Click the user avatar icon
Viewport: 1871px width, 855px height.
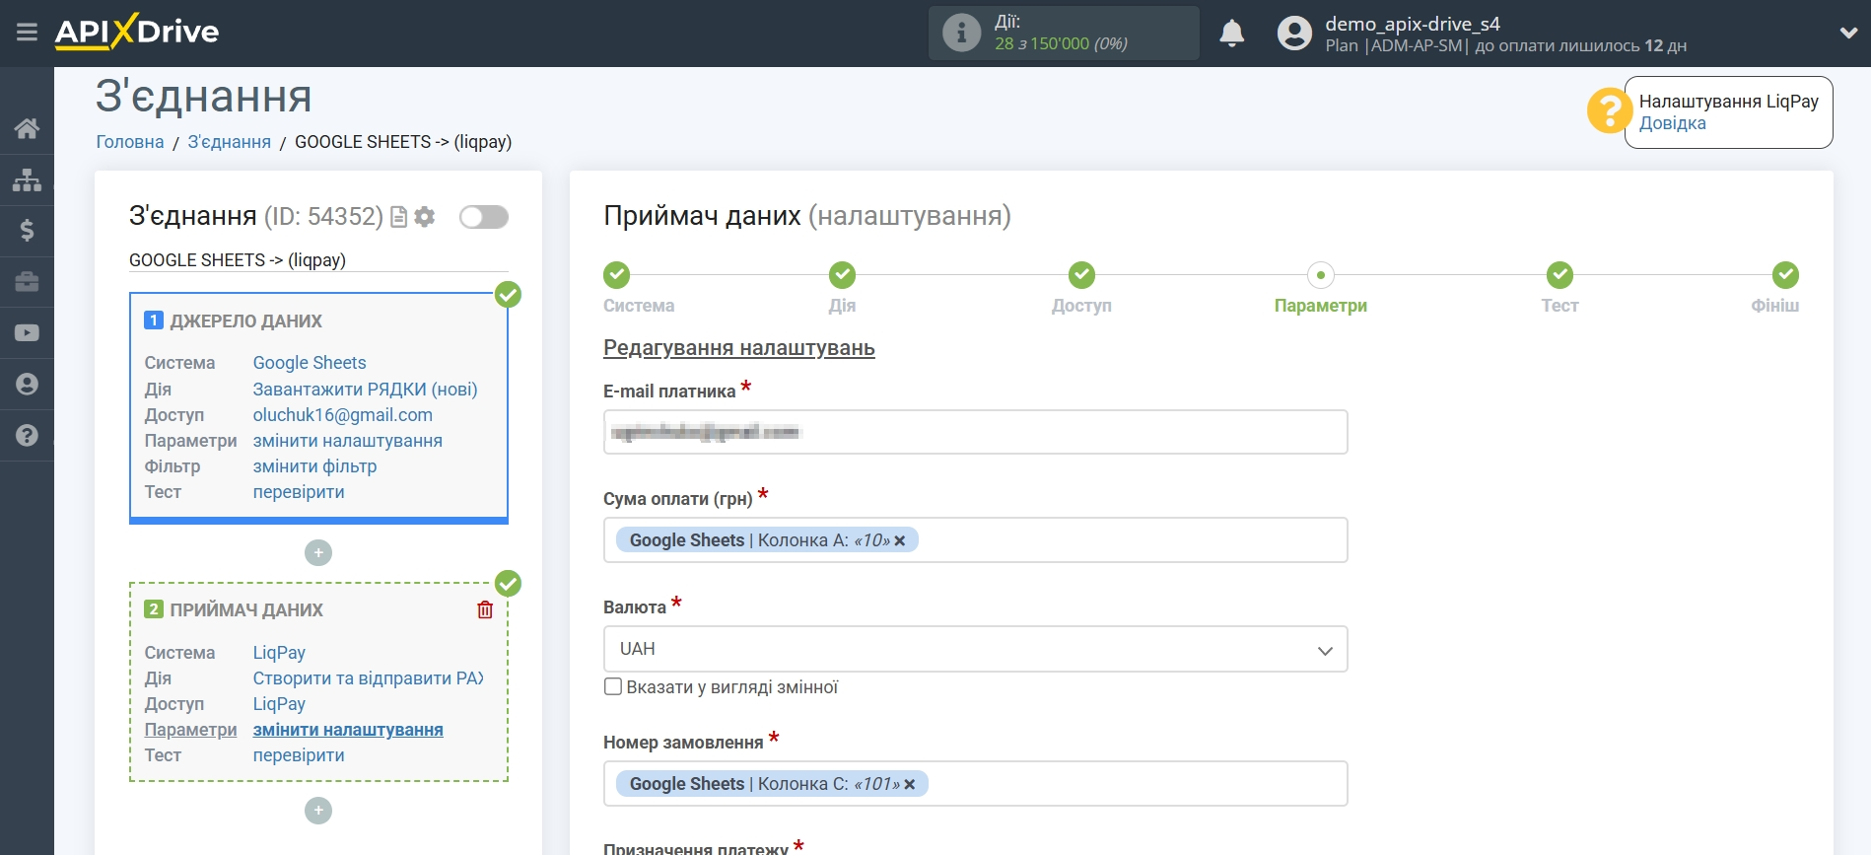(x=1294, y=33)
